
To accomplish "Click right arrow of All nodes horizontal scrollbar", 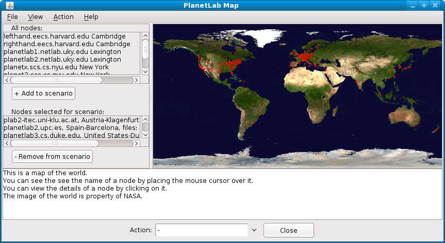I will (136, 80).
